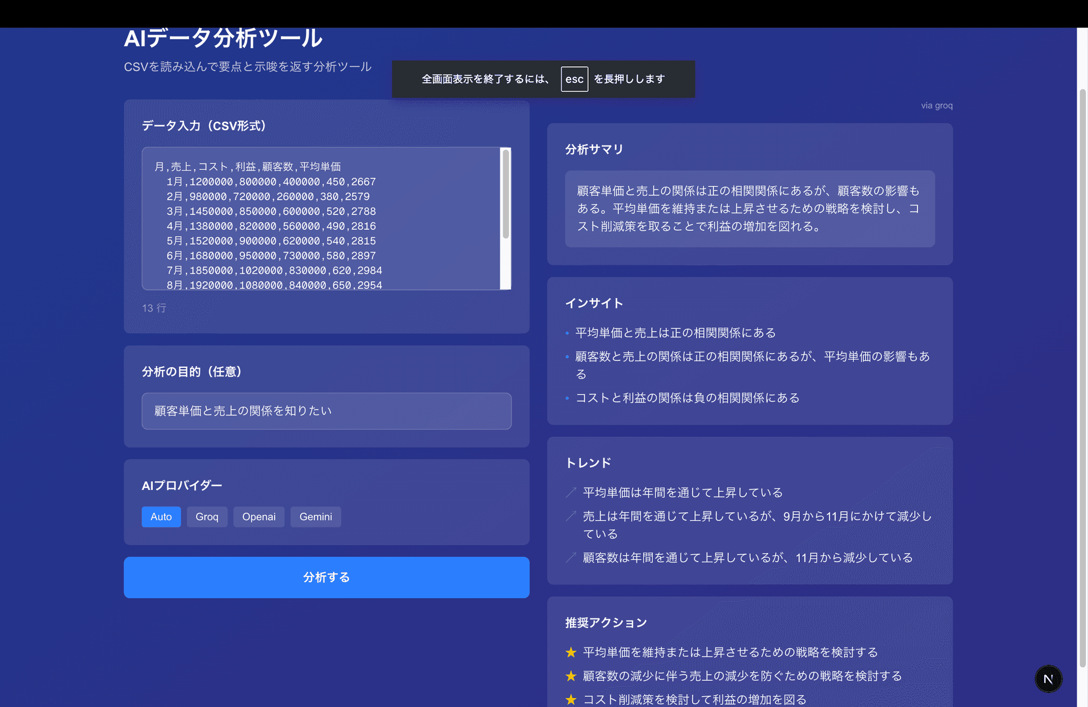Screen dimensions: 1088x707
Task: Select Openai as the AI provider
Action: [259, 516]
